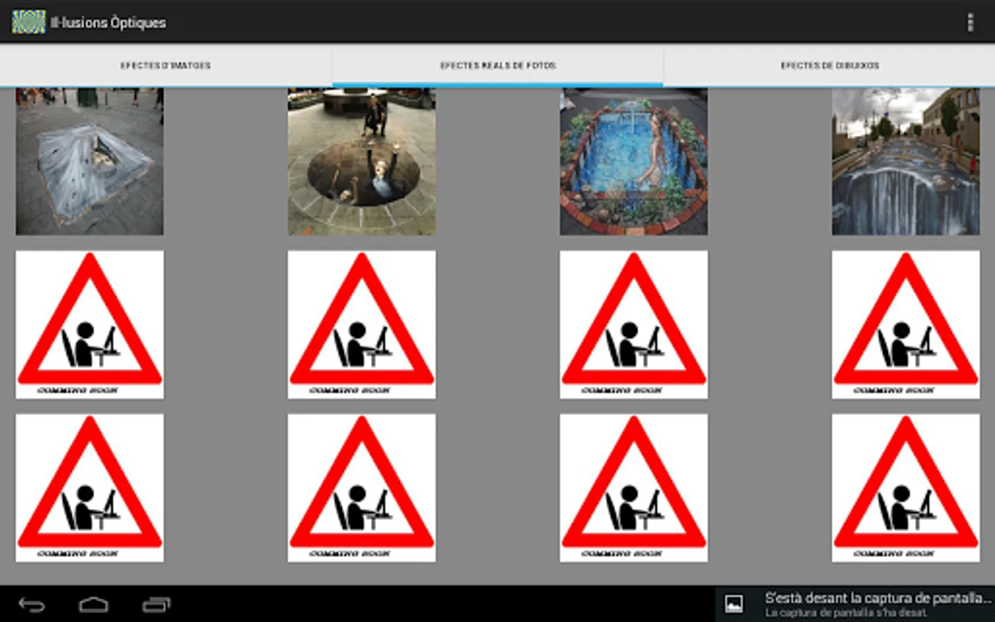
Task: Tap the Il·lusions Òptiques app icon
Action: pyautogui.click(x=28, y=22)
